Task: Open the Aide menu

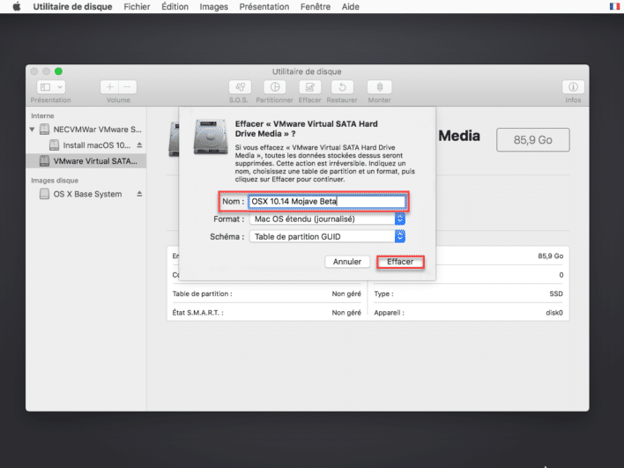Action: [x=351, y=6]
